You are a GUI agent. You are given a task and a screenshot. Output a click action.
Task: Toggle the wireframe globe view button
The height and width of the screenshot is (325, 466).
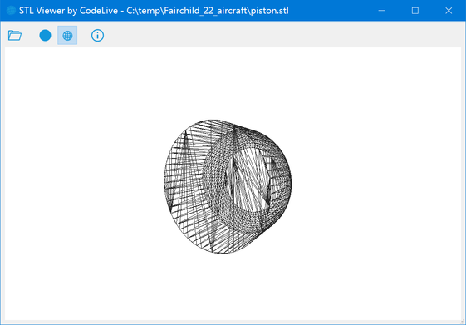coord(67,36)
